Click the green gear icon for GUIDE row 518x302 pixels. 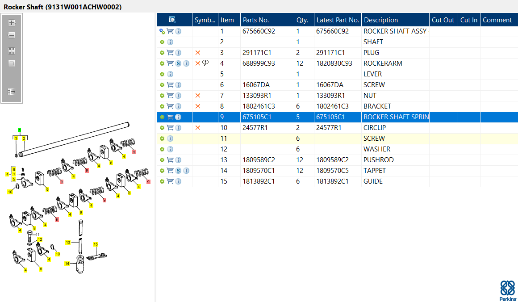[x=162, y=181]
